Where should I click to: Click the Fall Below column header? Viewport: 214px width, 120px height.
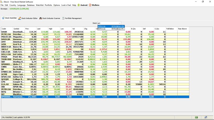coord(171,29)
